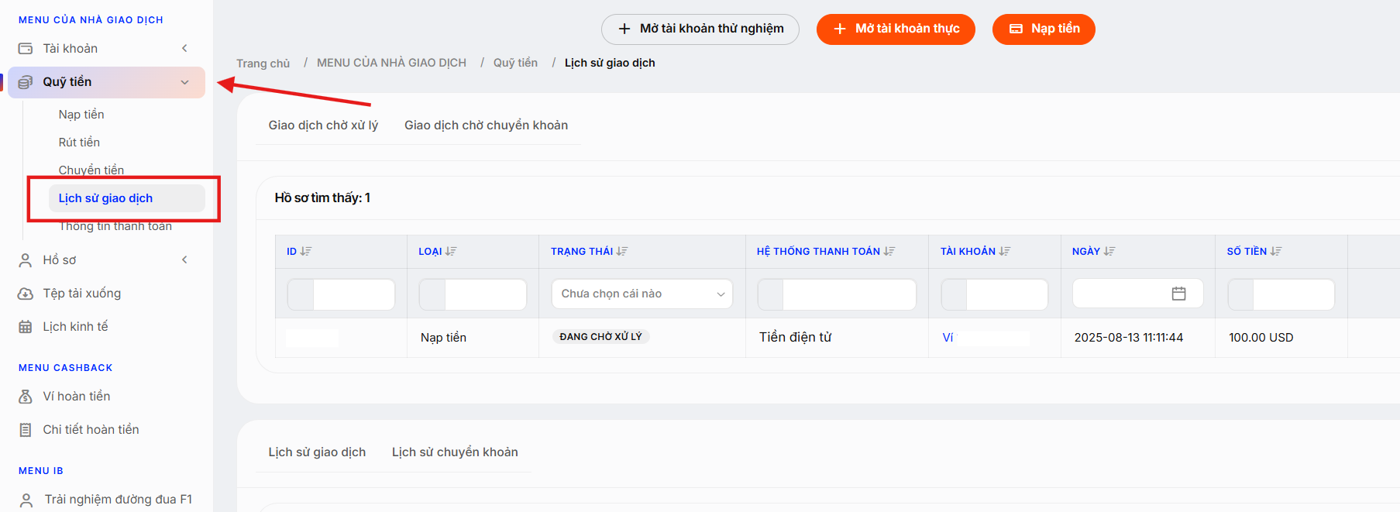This screenshot has width=1400, height=512.
Task: Open the Trạng thái status dropdown
Action: tap(642, 294)
